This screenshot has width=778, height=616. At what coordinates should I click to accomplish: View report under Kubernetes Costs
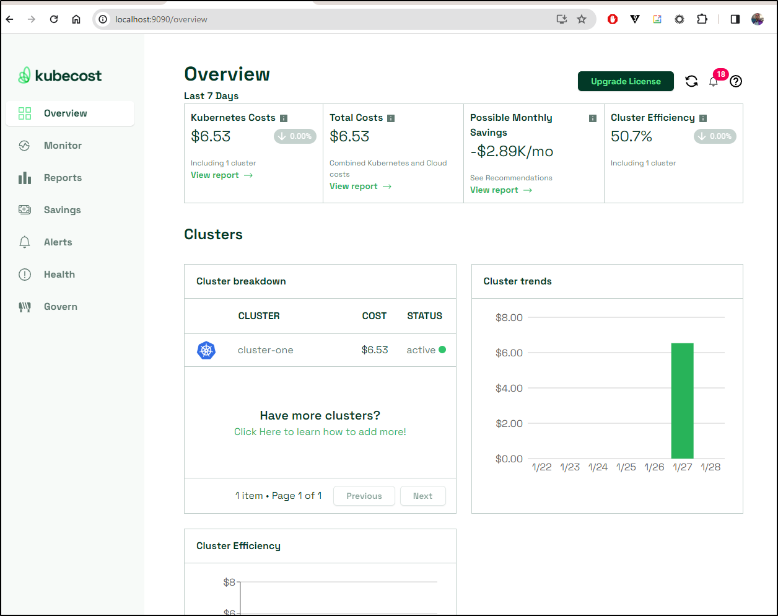222,175
